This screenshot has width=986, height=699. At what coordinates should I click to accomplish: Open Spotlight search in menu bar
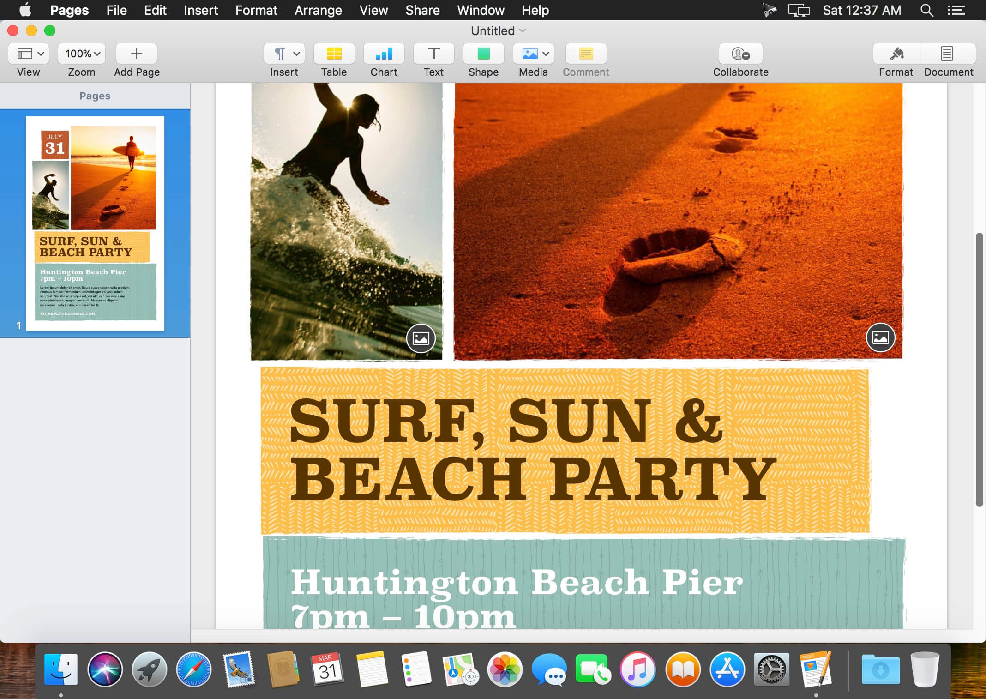coord(926,10)
